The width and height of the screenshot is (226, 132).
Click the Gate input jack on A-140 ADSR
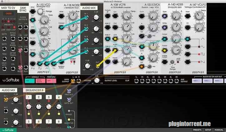165,16
